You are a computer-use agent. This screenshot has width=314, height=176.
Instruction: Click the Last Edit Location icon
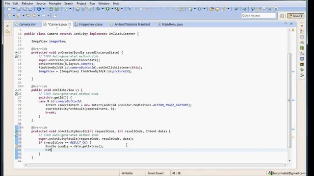click(x=28, y=16)
